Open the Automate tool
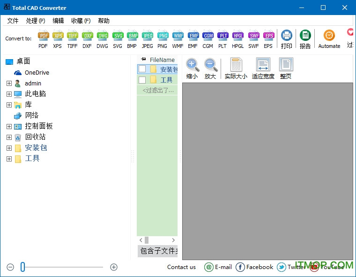This screenshot has height=277, width=356. click(x=329, y=39)
